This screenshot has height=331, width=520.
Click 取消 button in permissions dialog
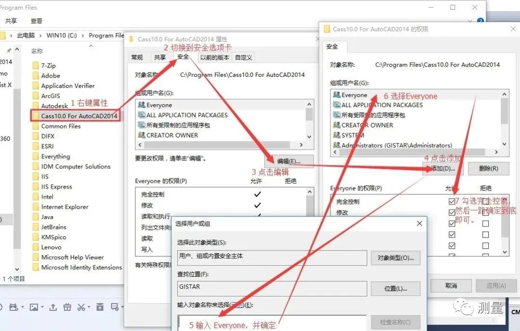coord(451,286)
